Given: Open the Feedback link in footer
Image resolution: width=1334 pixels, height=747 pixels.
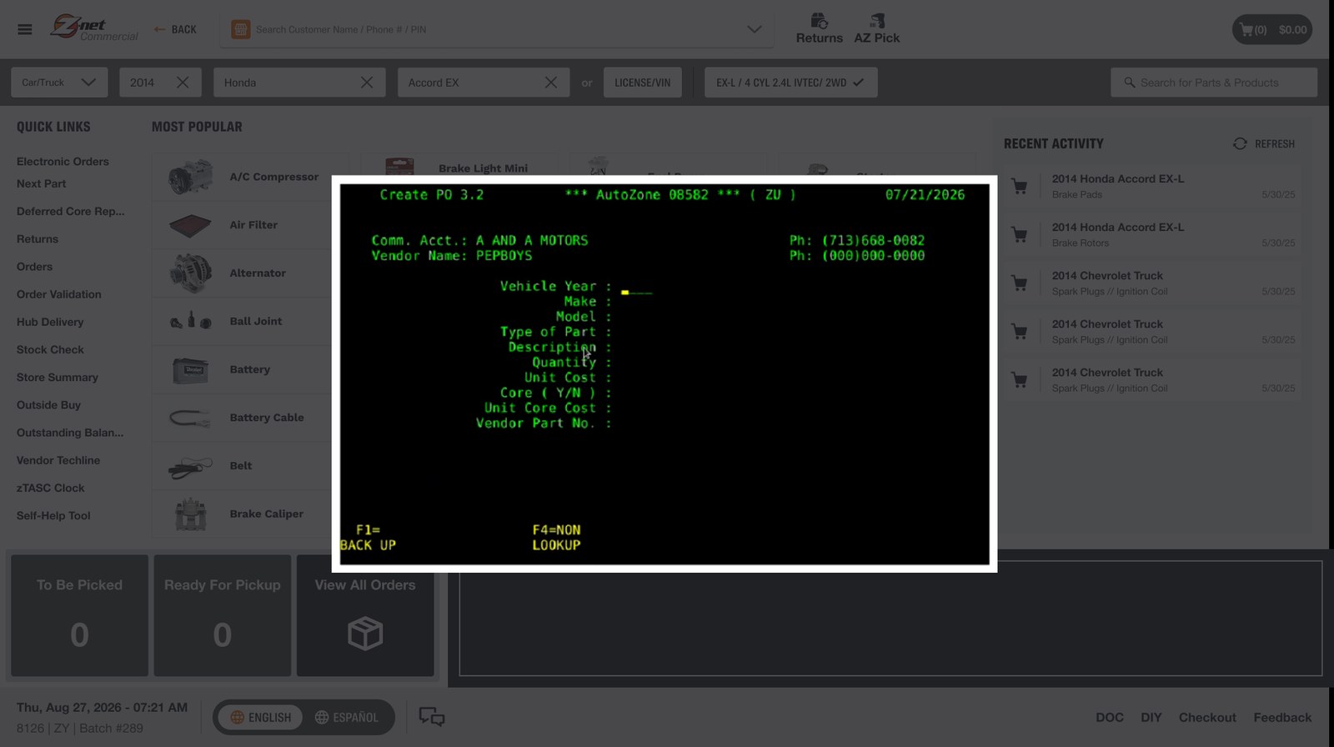Looking at the screenshot, I should [1282, 717].
